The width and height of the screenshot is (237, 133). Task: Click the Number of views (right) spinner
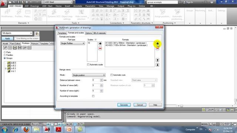tap(101, 91)
